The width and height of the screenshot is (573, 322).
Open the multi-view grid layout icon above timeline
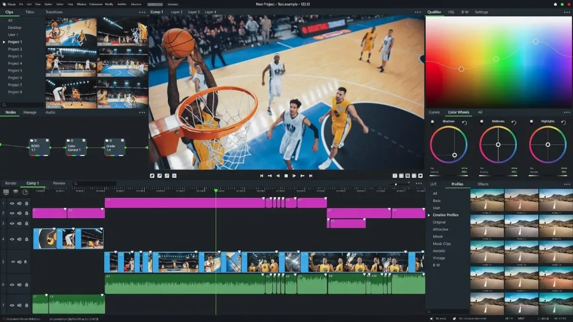point(407,176)
